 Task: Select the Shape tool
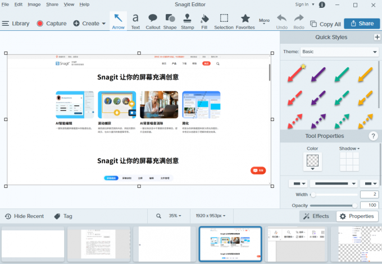point(170,21)
